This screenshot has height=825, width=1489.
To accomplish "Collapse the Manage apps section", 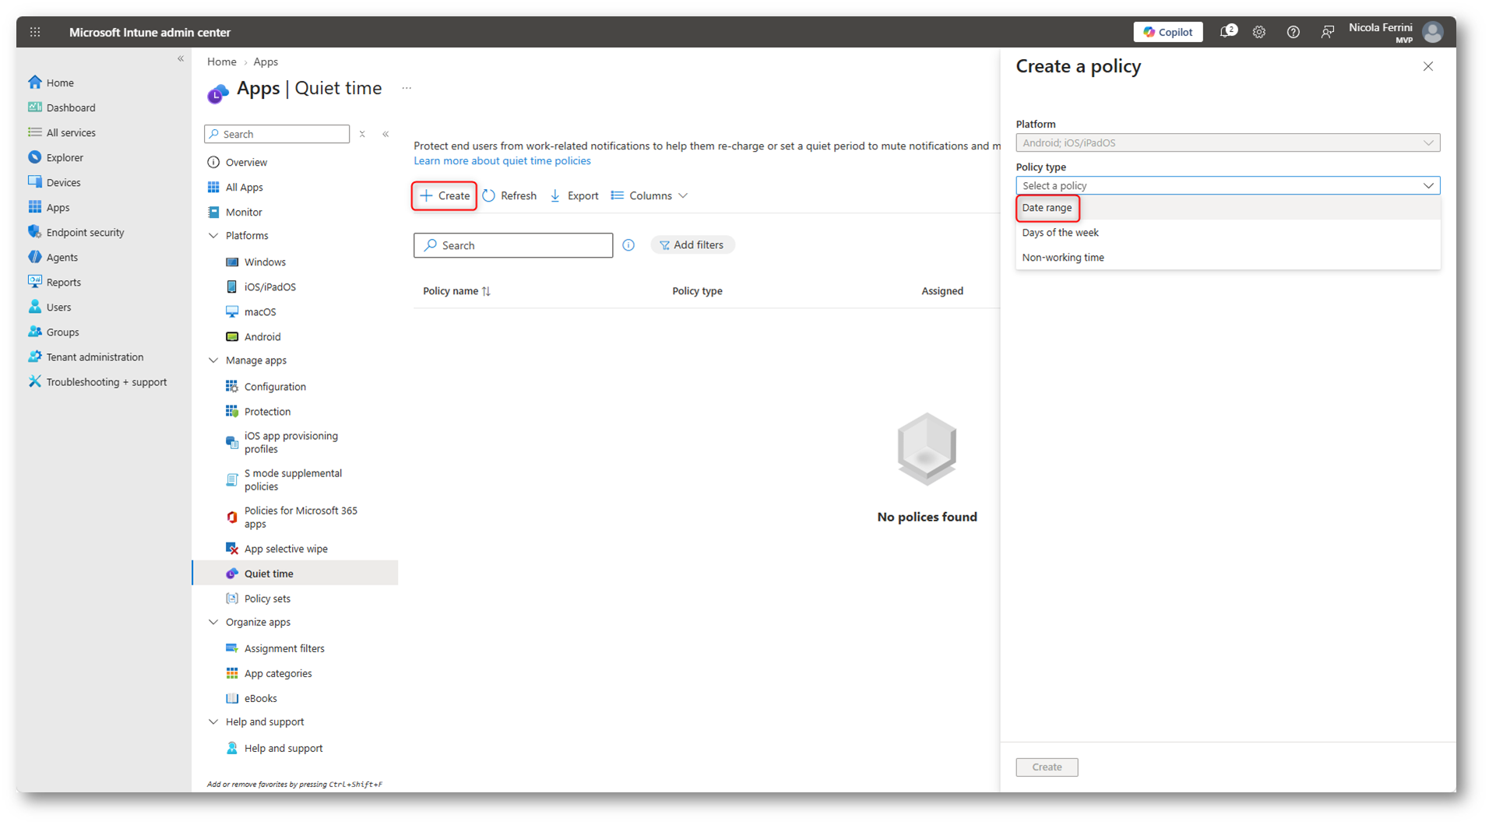I will 213,360.
